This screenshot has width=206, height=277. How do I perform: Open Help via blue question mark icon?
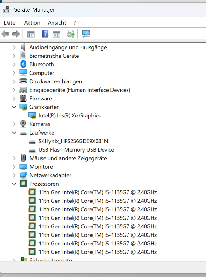tap(45, 33)
